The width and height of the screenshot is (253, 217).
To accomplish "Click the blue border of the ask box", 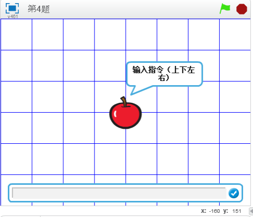I will pos(125,184).
